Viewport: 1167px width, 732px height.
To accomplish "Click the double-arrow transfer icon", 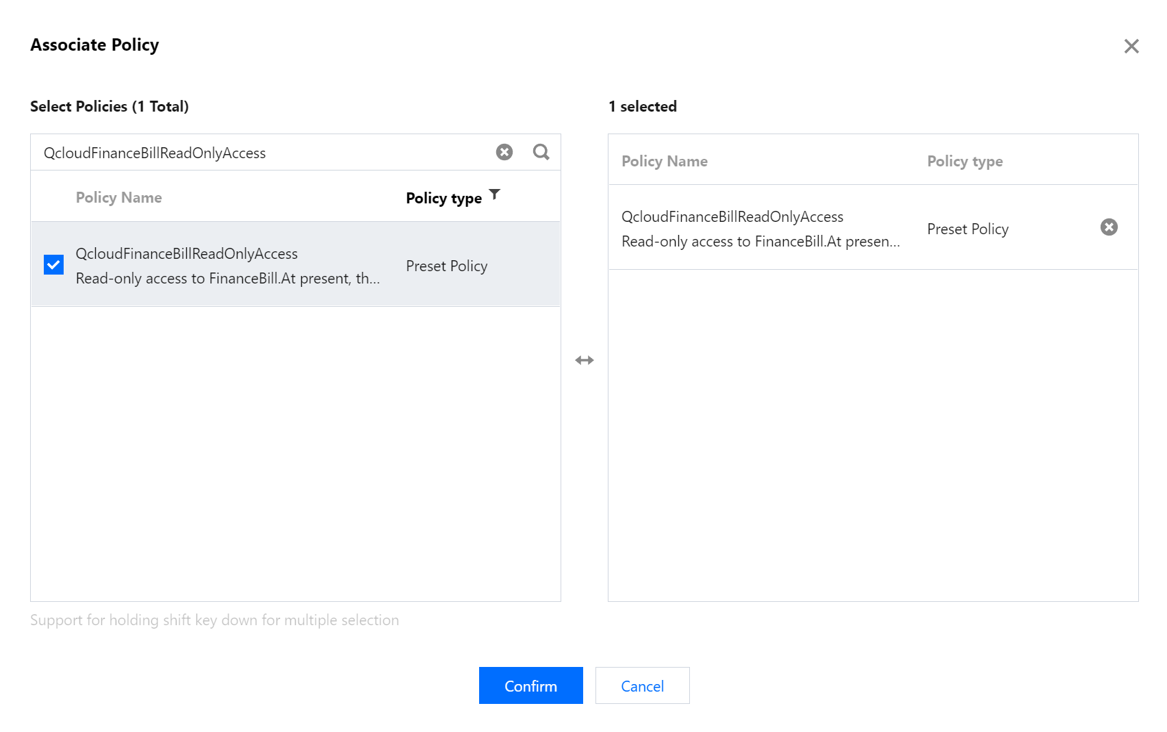I will tap(585, 360).
